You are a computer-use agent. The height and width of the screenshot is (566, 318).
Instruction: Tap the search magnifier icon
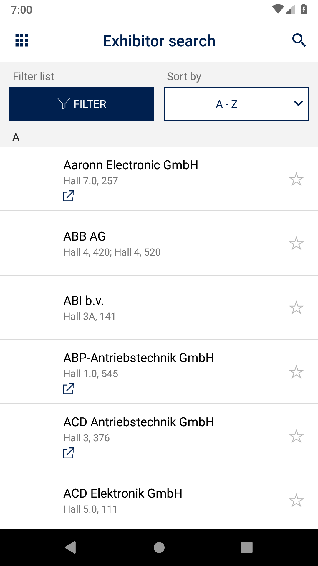tap(299, 40)
